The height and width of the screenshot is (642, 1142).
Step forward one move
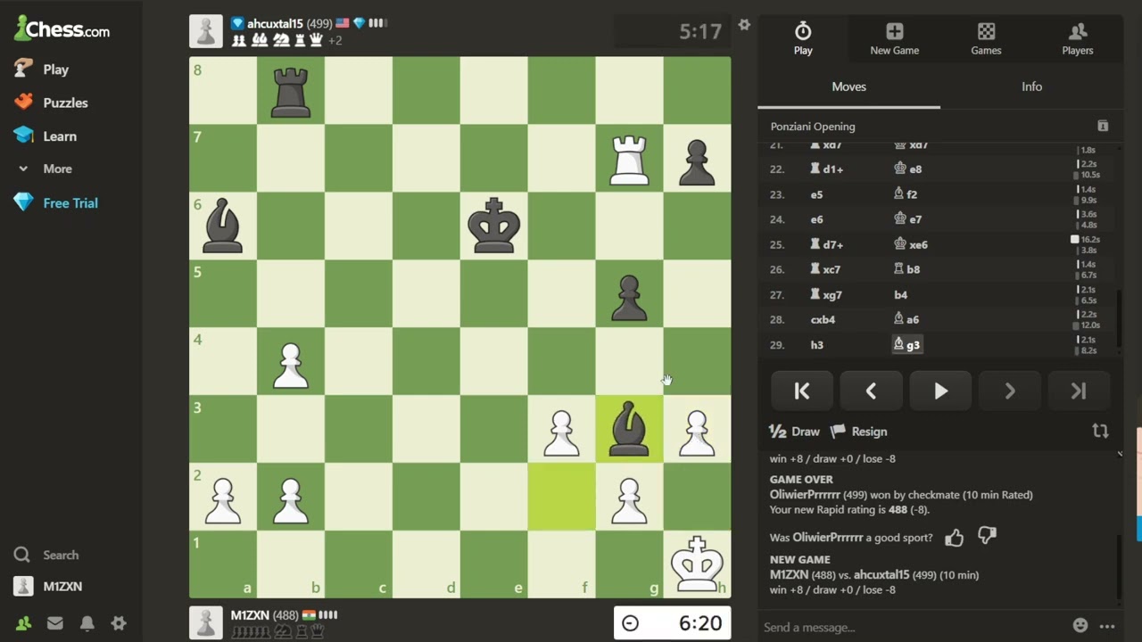pos(1009,391)
